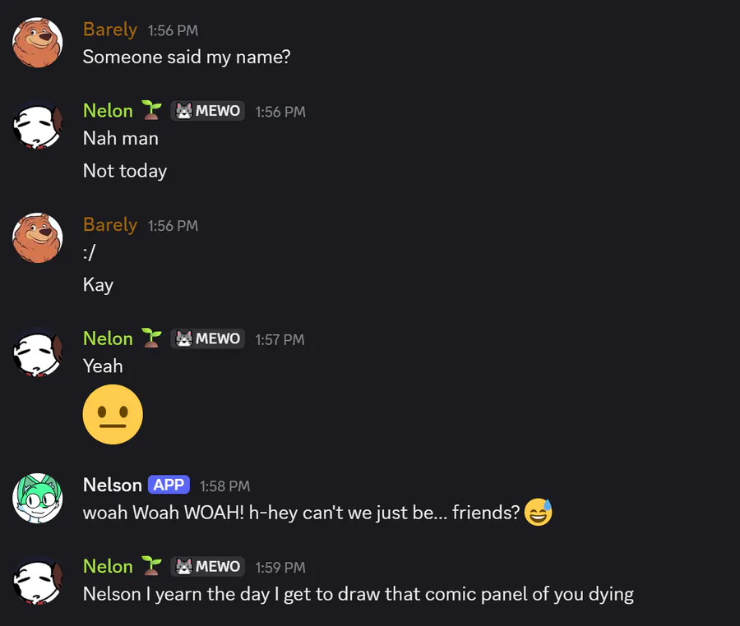Viewport: 740px width, 626px height.
Task: Click the Barely username above the ":/" message
Action: click(x=110, y=225)
